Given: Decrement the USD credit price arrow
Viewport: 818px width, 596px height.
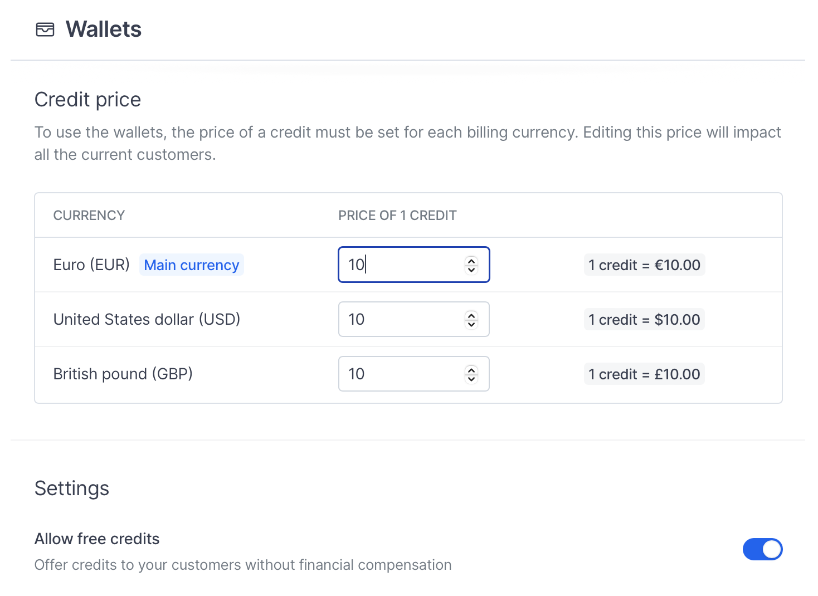Looking at the screenshot, I should pyautogui.click(x=471, y=324).
